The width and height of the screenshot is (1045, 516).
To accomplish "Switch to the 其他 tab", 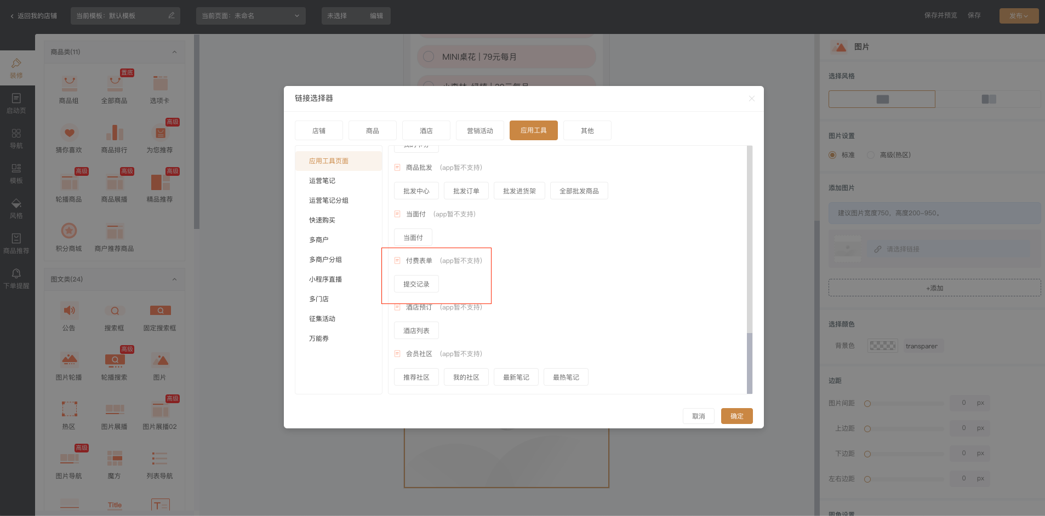I will pos(587,130).
